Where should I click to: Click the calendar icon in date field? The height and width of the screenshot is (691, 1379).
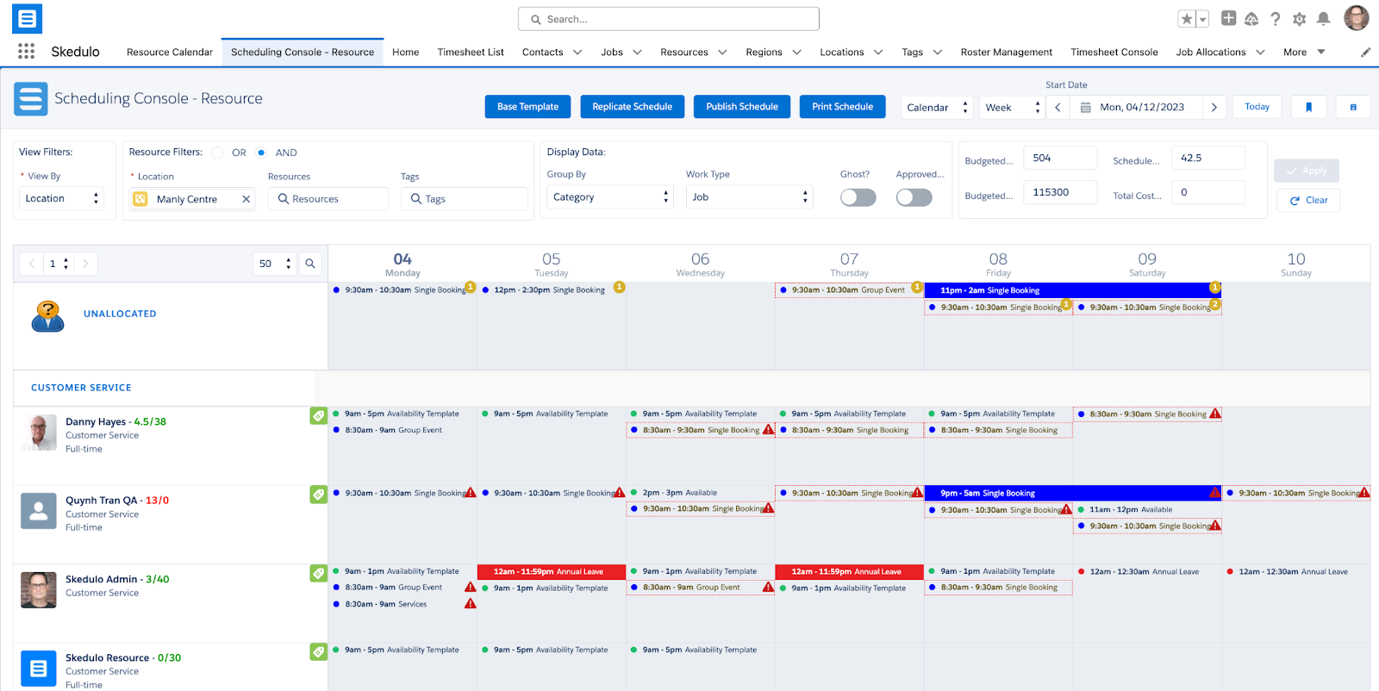(x=1086, y=108)
